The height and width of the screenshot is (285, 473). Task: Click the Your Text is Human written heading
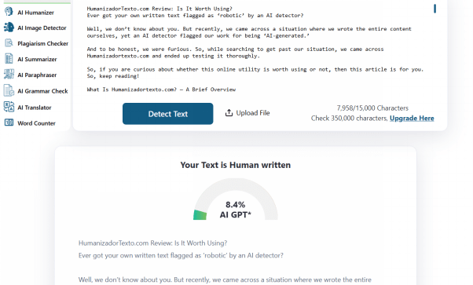[236, 165]
